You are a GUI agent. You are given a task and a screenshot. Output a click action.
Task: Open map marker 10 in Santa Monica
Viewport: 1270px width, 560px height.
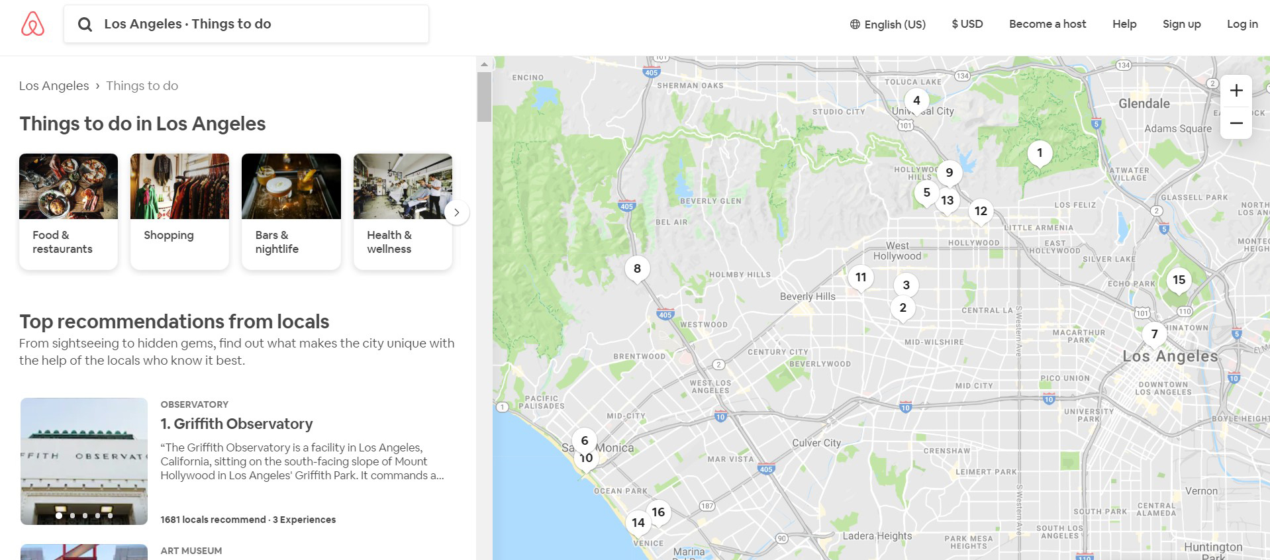[586, 458]
